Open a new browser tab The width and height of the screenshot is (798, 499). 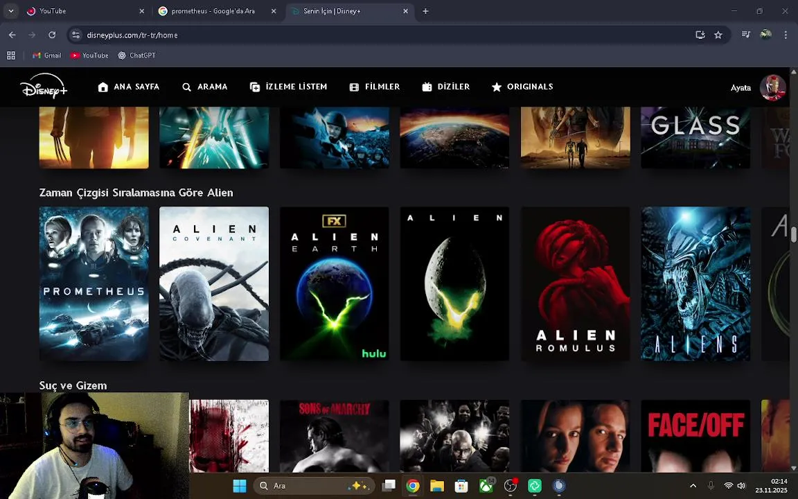click(x=425, y=11)
